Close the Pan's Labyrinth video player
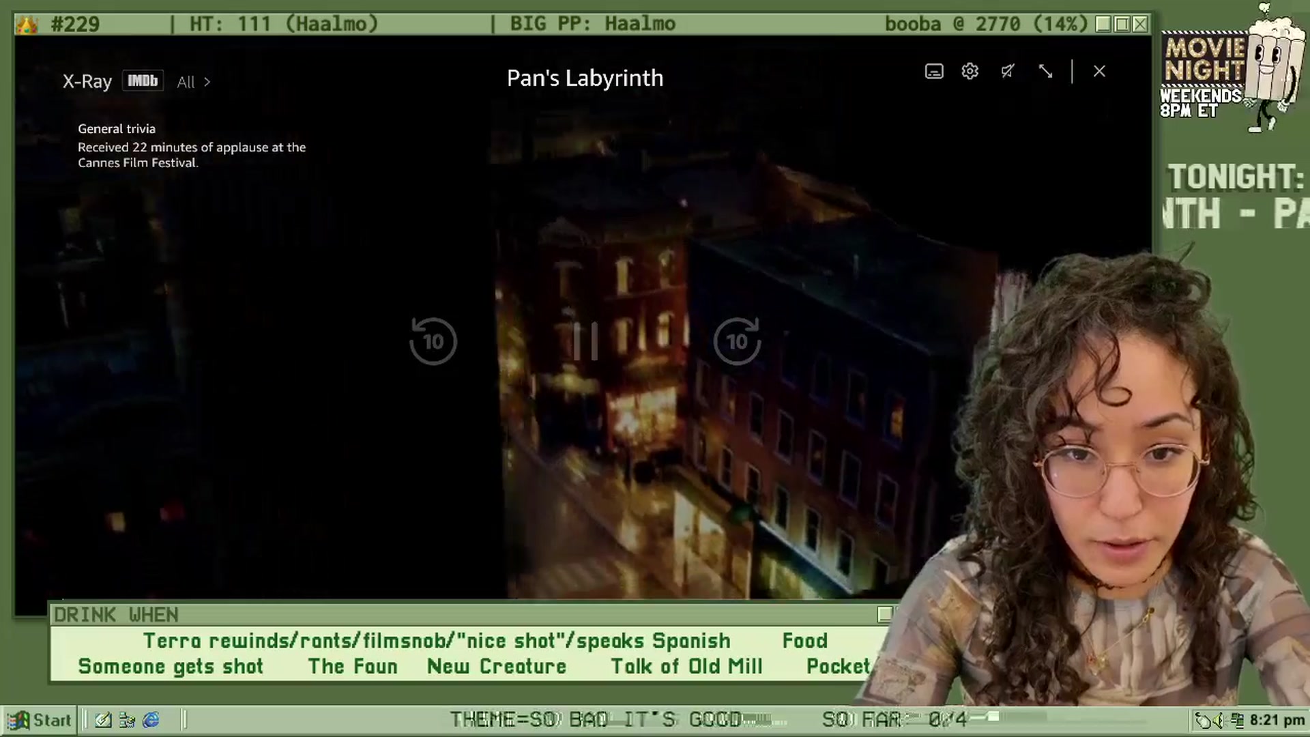The width and height of the screenshot is (1310, 737). coord(1099,71)
